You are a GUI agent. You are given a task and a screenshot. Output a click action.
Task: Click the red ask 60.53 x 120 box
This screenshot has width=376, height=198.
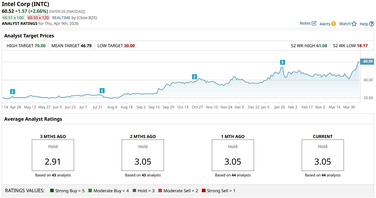(x=38, y=18)
